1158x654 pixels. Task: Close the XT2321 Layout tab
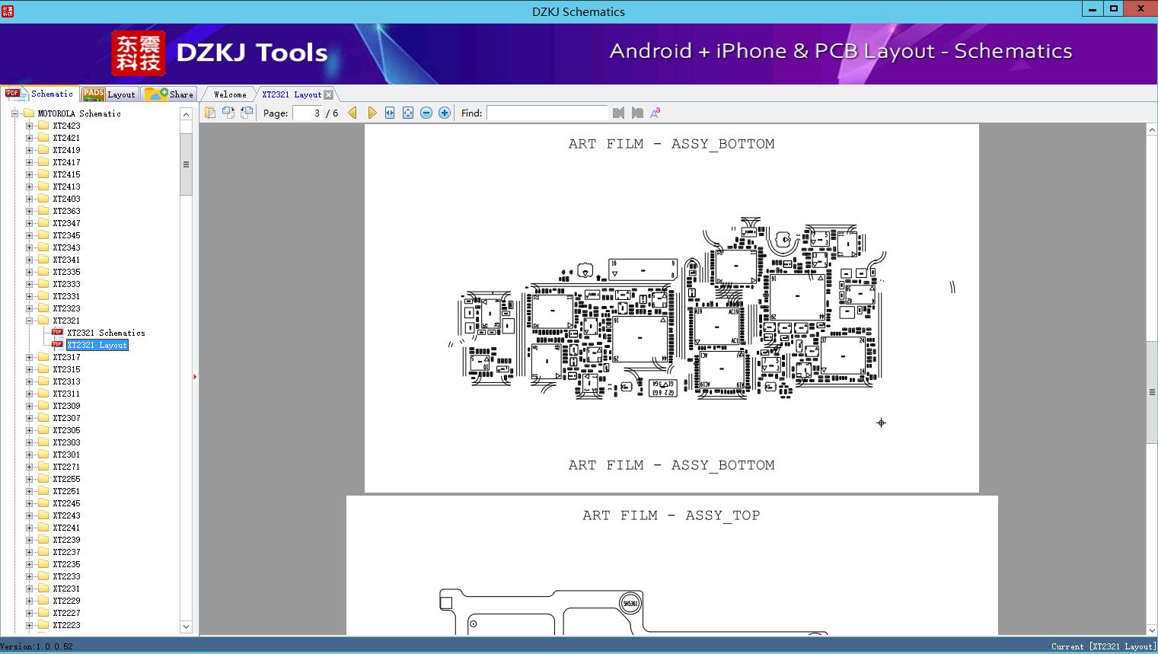coord(328,94)
